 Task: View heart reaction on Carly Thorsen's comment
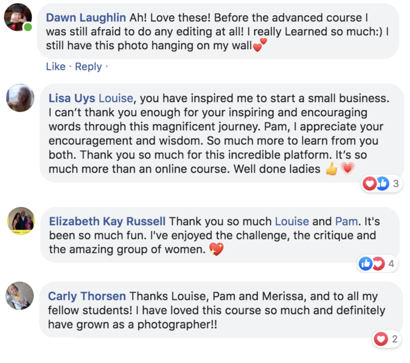pos(380,338)
